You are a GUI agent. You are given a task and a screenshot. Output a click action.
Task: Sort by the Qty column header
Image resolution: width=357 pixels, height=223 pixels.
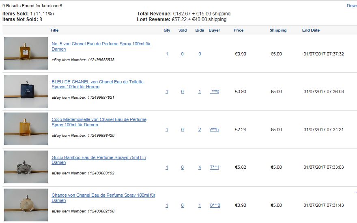(x=167, y=30)
